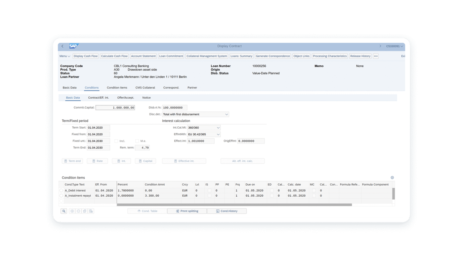This screenshot has height=260, width=463.
Task: Click the minus icon below the condition table
Action: [78, 211]
